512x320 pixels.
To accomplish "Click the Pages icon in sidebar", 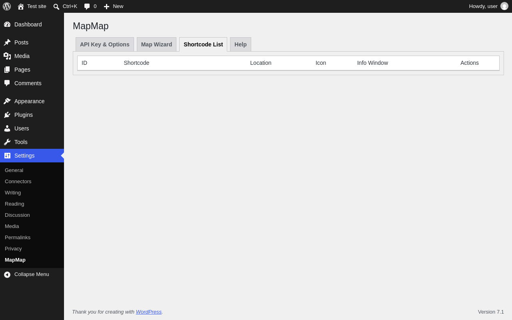I will click(x=7, y=70).
